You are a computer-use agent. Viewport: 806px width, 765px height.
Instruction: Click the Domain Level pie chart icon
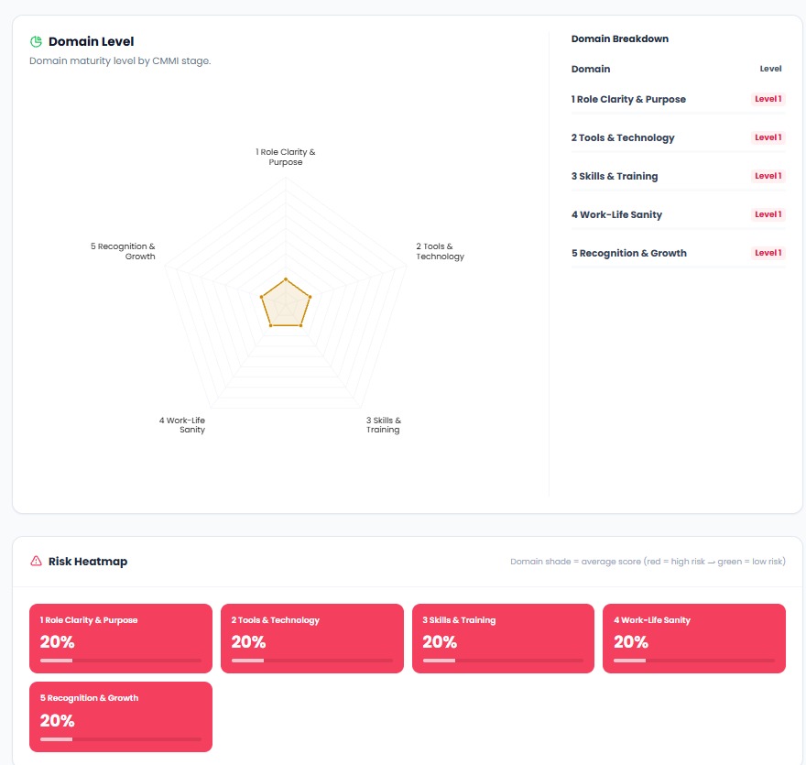36,41
